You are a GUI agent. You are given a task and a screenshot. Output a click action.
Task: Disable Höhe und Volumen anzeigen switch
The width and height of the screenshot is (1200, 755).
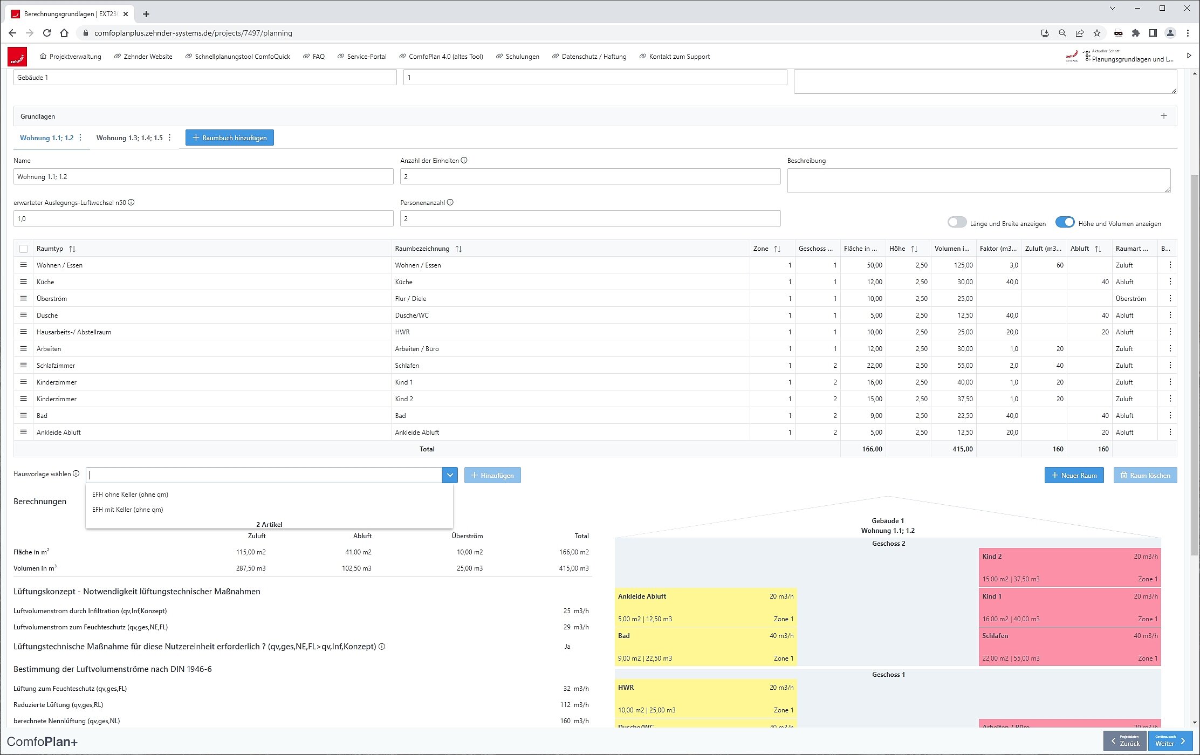(x=1065, y=223)
